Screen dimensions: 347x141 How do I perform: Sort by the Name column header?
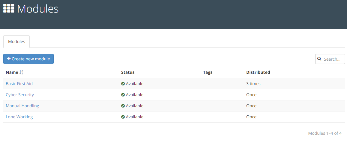(12, 72)
